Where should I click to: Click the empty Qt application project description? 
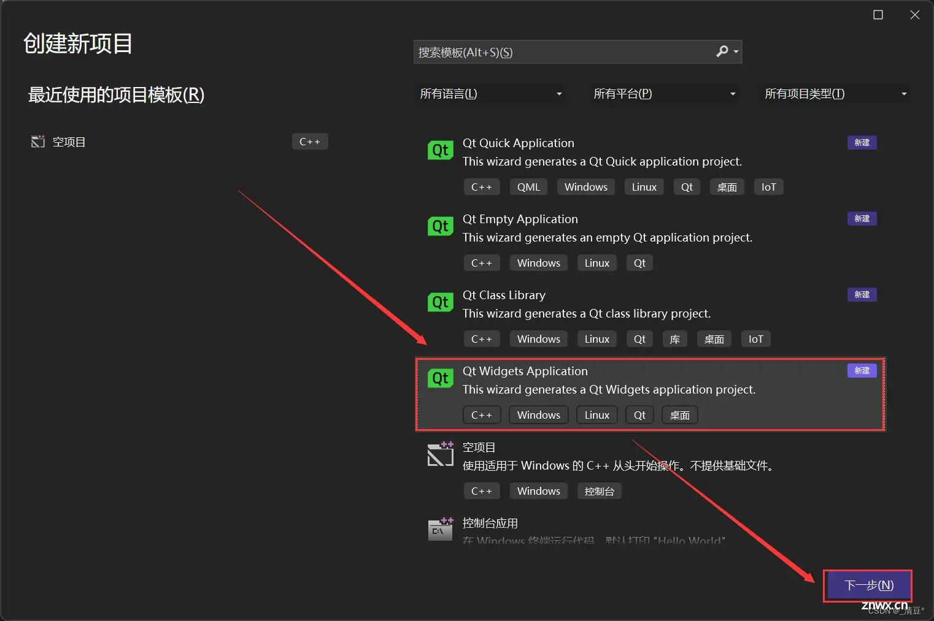tap(608, 237)
